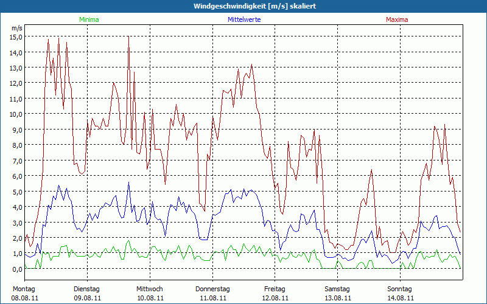This screenshot has height=304, width=487.
Task: Click the 10,0 y-axis value
Action: (x=17, y=114)
